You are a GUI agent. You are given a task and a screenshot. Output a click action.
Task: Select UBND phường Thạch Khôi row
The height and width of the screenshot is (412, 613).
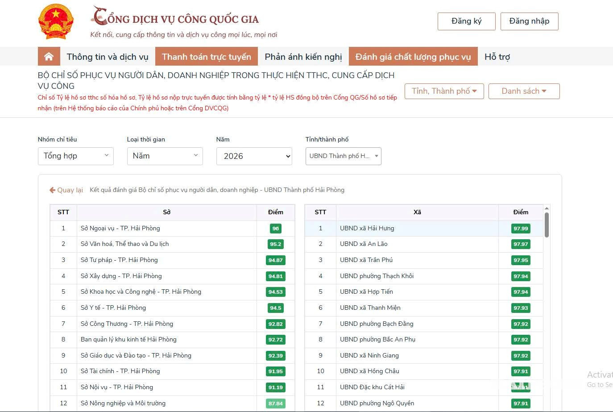(424, 276)
